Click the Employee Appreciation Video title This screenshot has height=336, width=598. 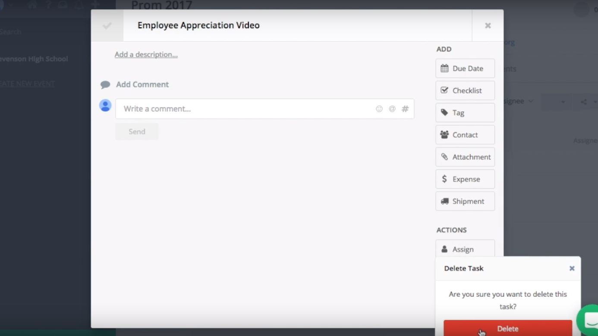point(198,25)
